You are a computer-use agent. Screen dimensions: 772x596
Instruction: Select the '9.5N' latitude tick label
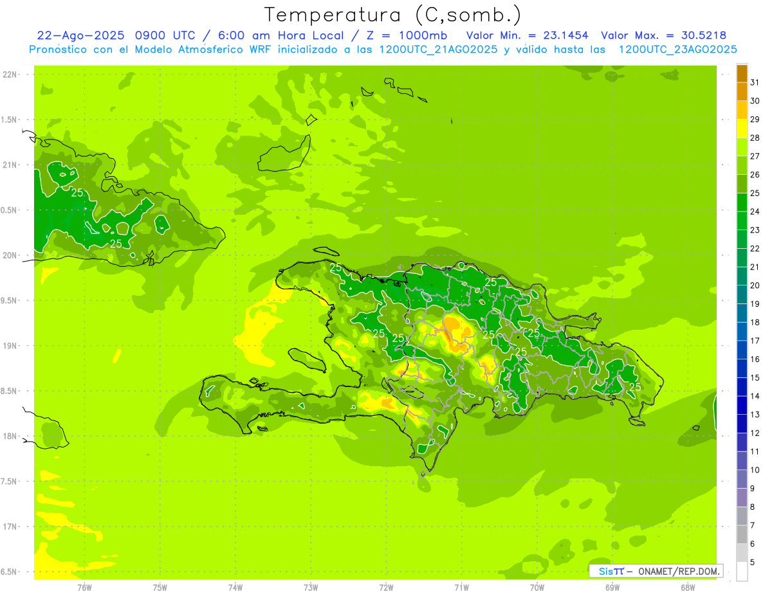10,300
